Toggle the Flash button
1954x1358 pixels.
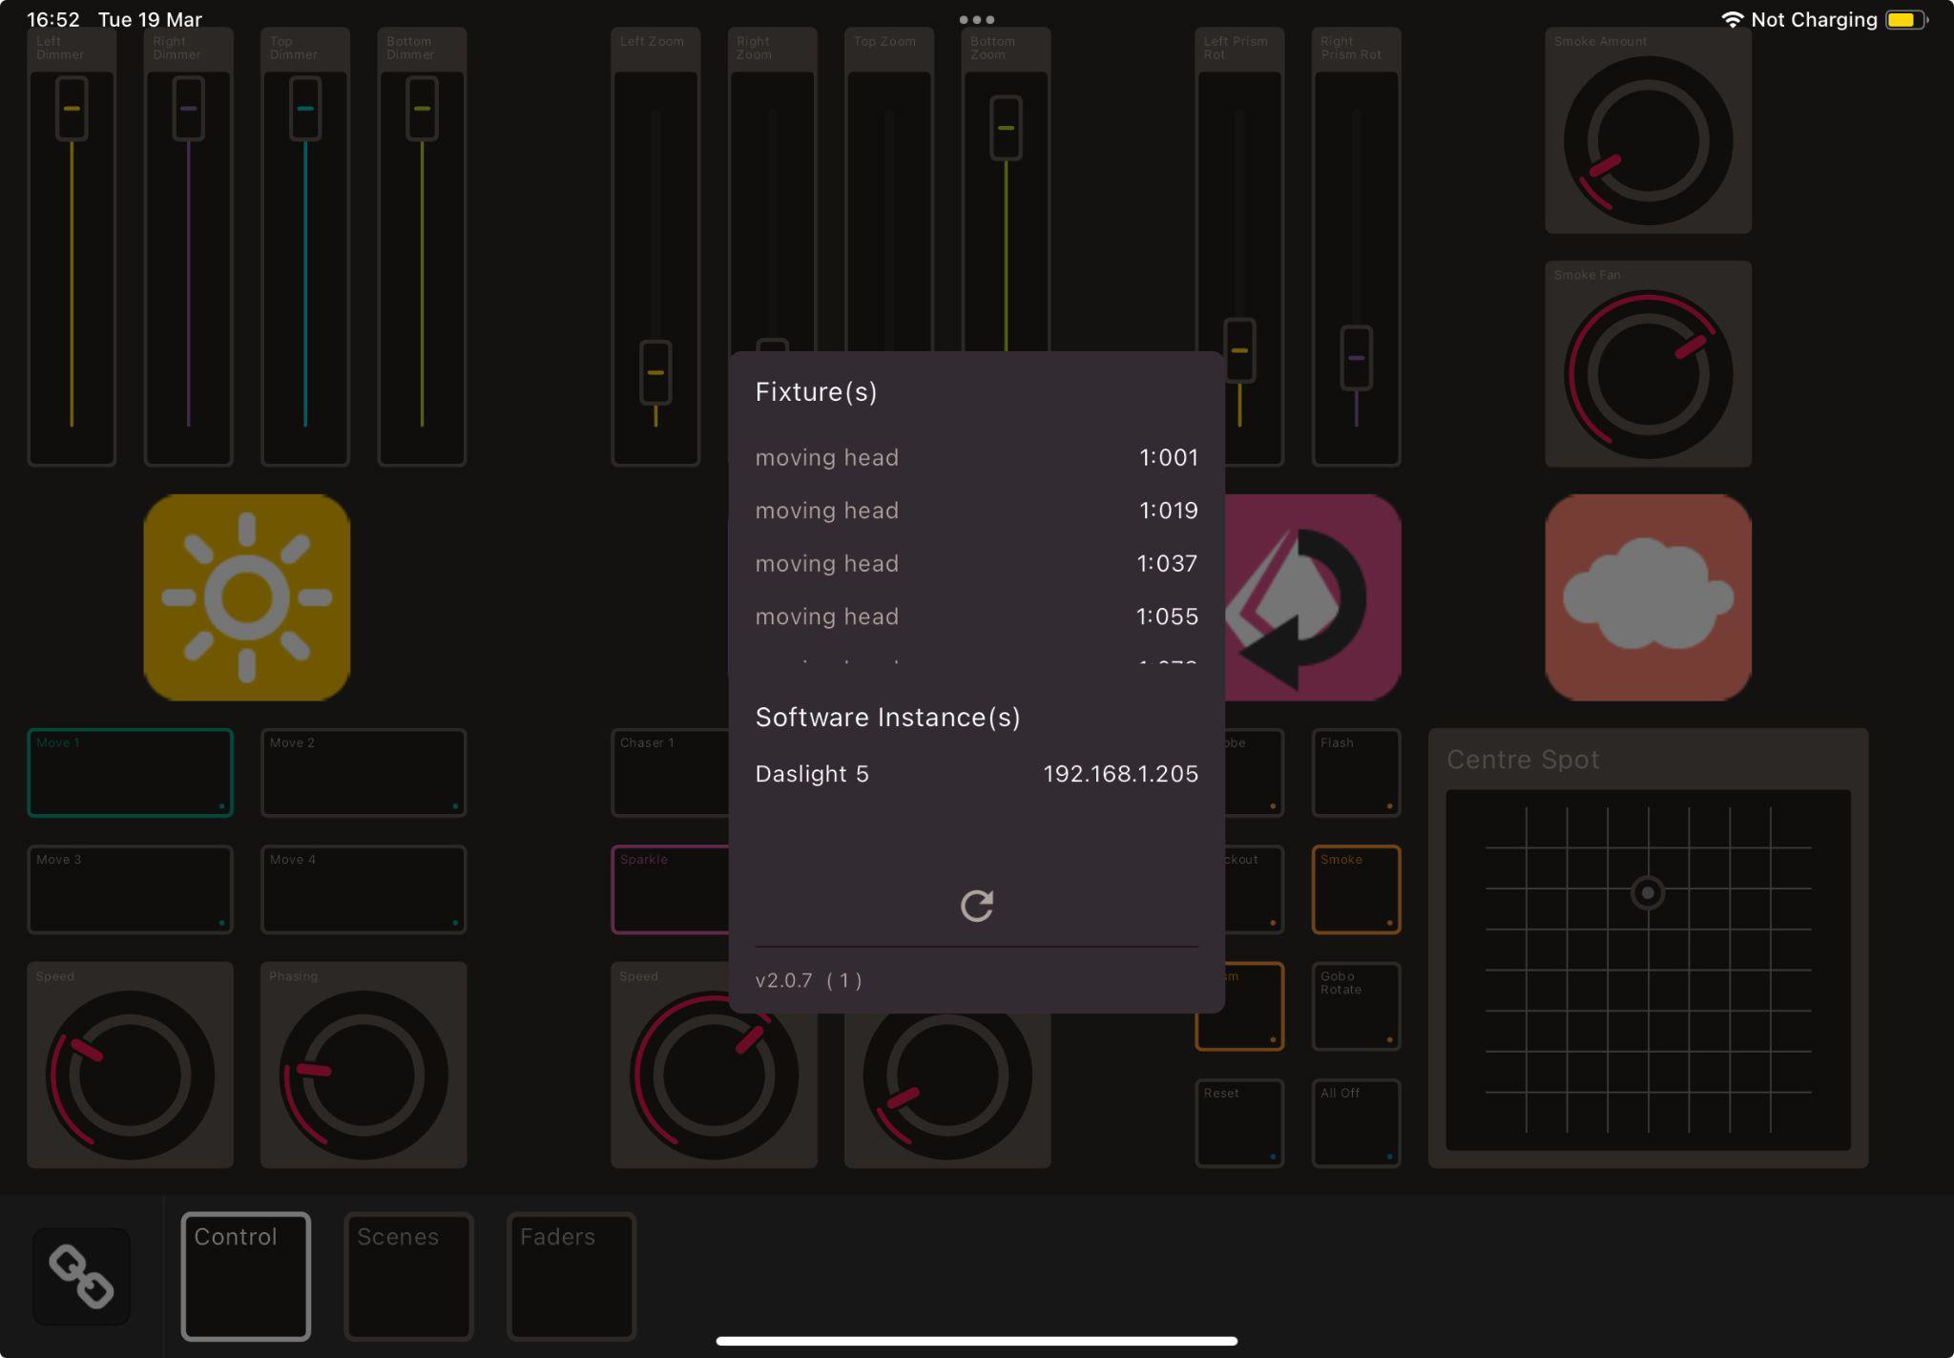click(1356, 773)
